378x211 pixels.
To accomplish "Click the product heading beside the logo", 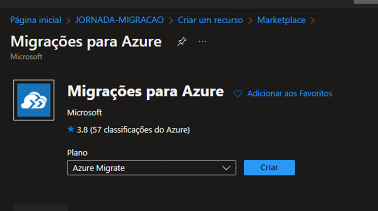I will [145, 91].
